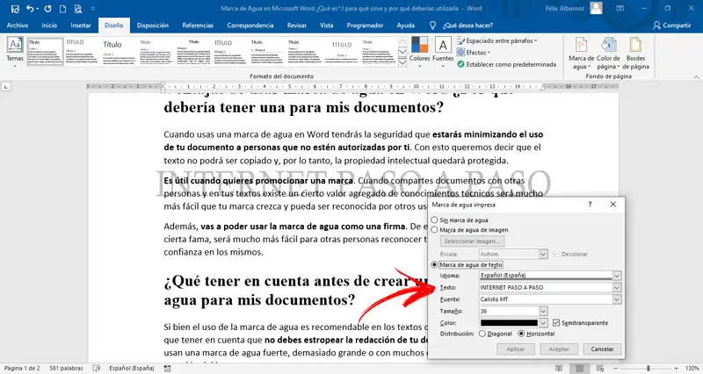
Task: Click the Texto field INTERNET PASO A PASO
Action: point(546,288)
